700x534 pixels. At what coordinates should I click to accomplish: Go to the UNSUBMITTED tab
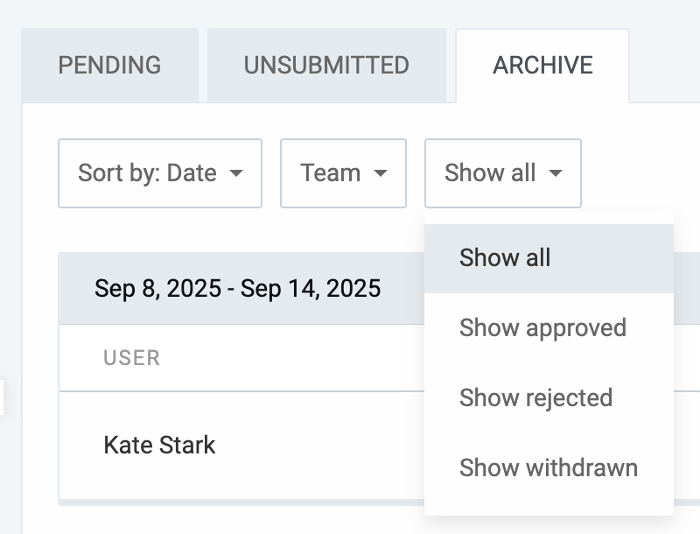pyautogui.click(x=326, y=66)
